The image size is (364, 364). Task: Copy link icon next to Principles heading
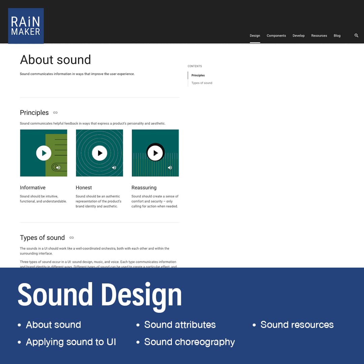pyautogui.click(x=55, y=113)
